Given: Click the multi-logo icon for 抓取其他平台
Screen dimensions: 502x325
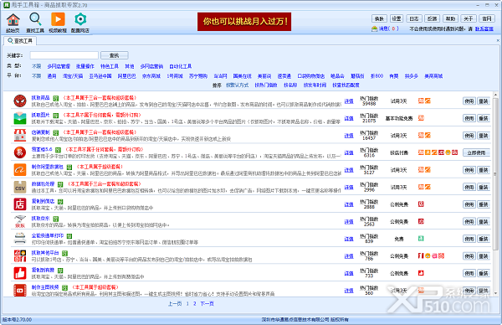Looking at the screenshot, I should click(20, 256).
